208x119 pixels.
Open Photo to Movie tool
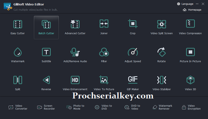tap(75, 107)
